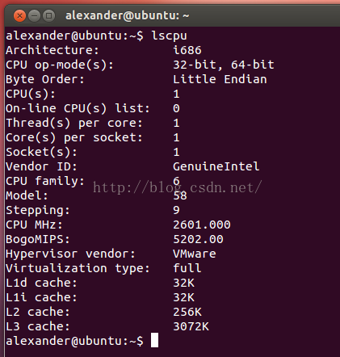This screenshot has height=357, width=340.
Task: Select the 'i686' architecture value
Action: pos(187,50)
